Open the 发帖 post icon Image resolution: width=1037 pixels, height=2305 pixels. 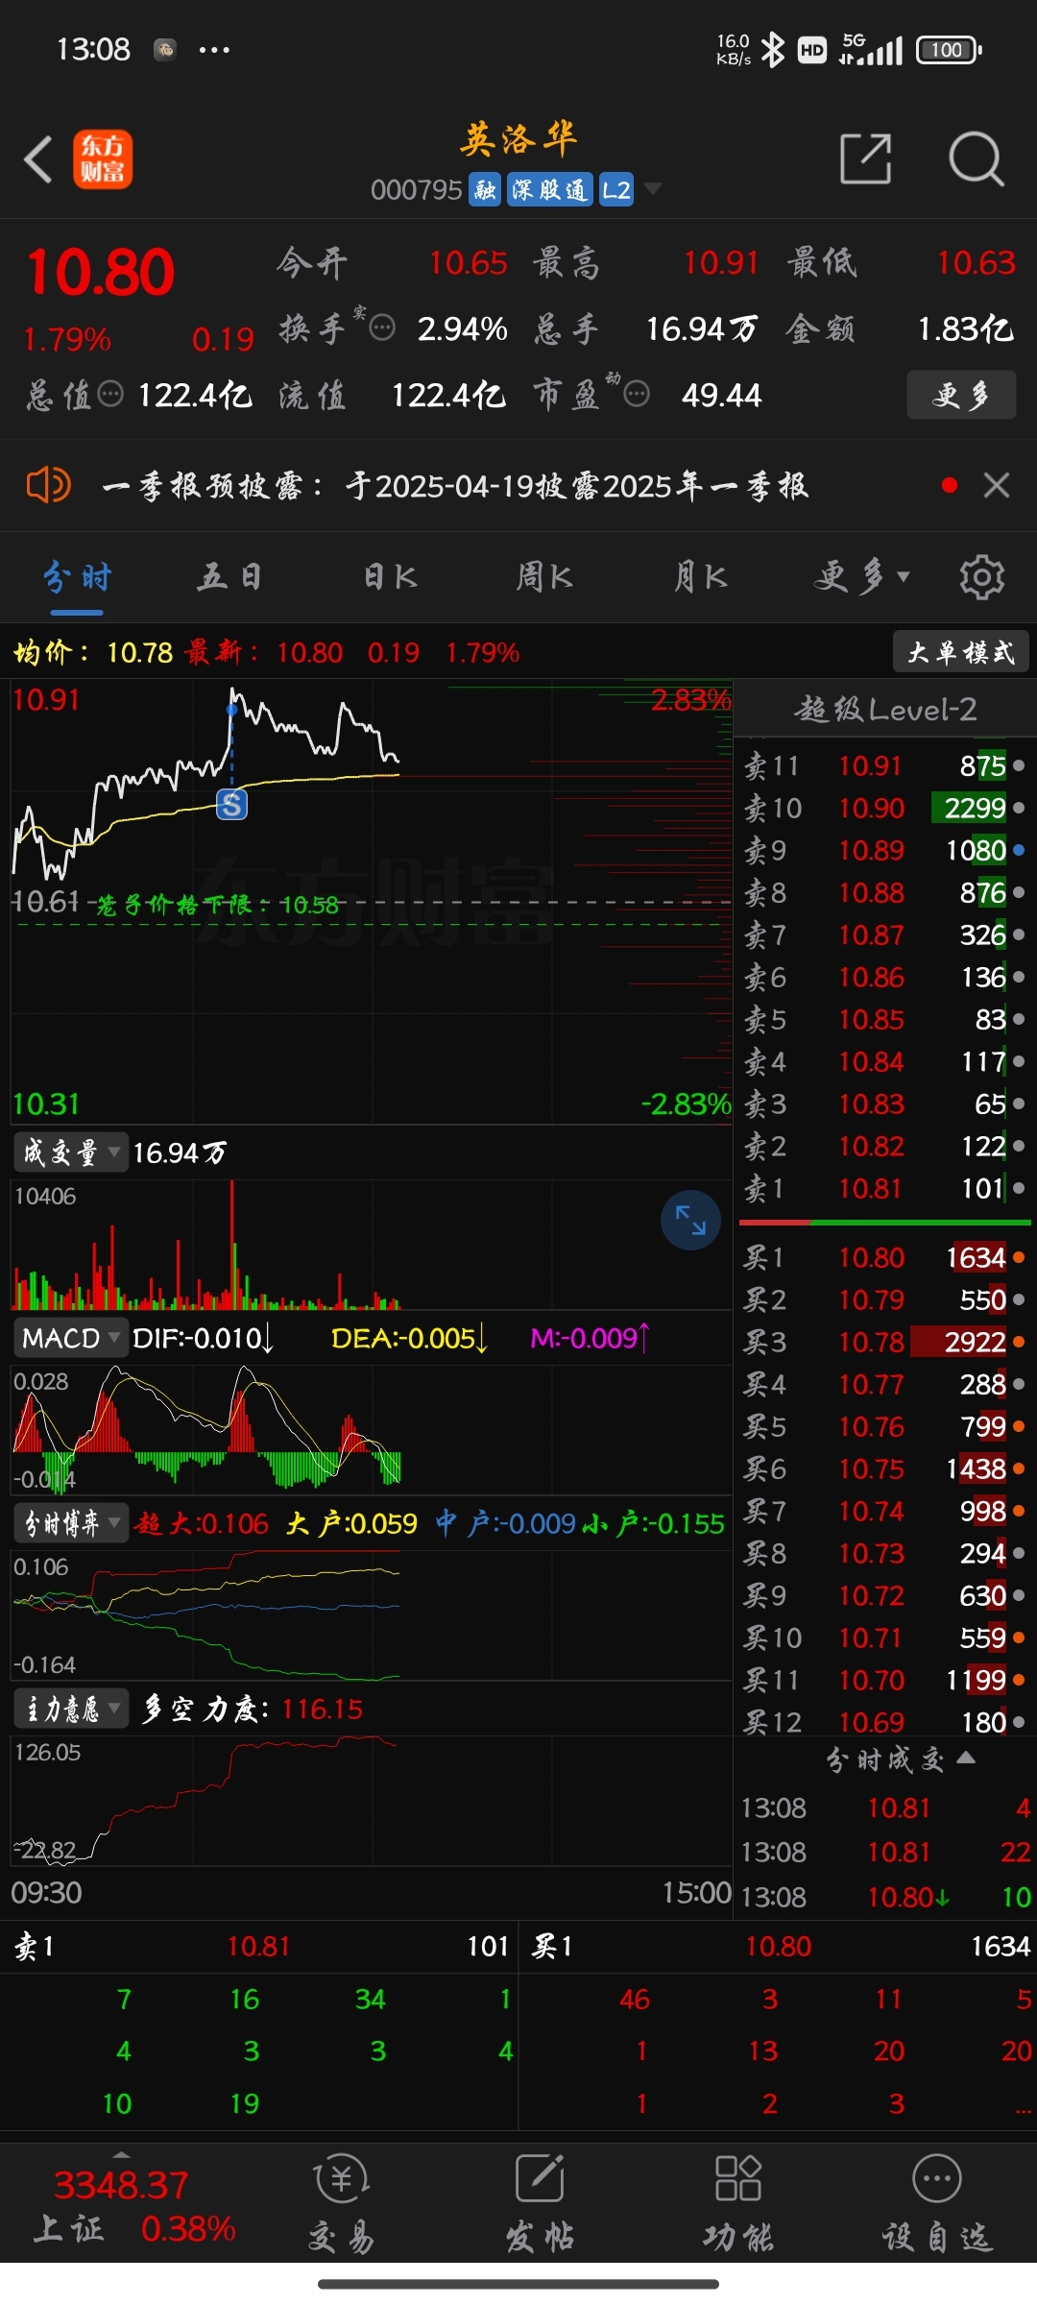tap(540, 2203)
